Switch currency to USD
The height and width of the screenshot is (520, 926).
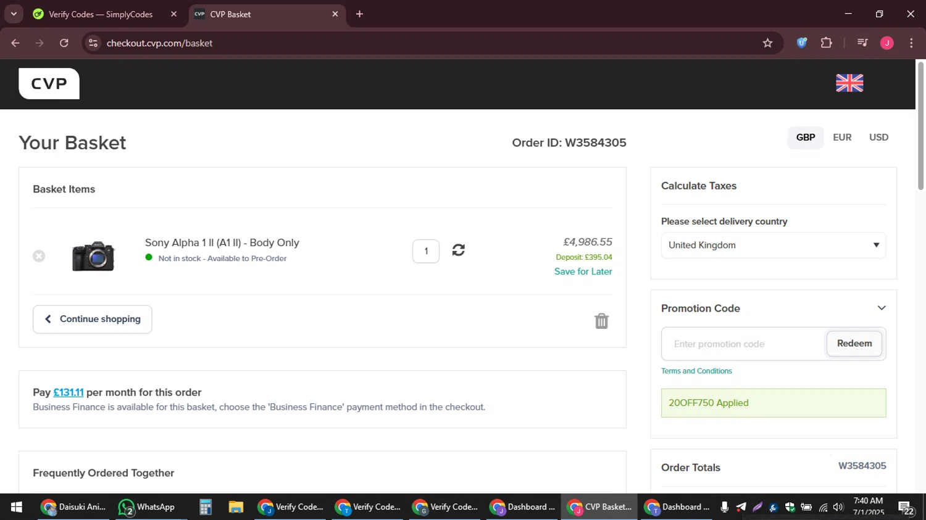[x=878, y=138]
